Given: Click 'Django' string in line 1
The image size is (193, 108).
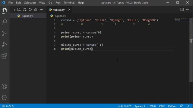Looking at the screenshot, I should tap(116, 20).
